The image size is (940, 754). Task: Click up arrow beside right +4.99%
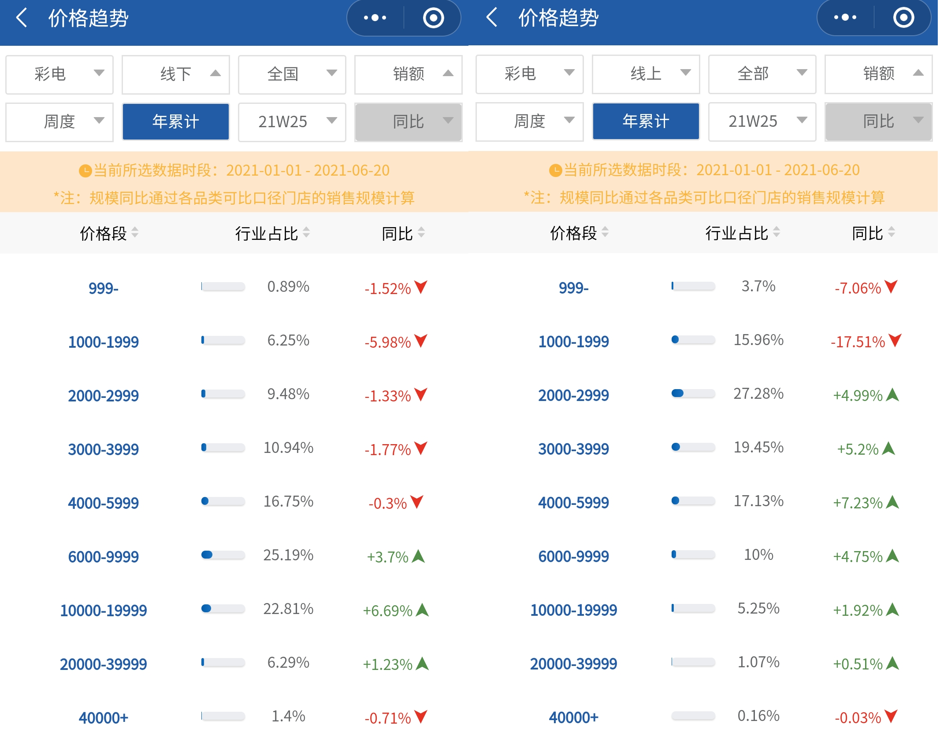point(892,394)
